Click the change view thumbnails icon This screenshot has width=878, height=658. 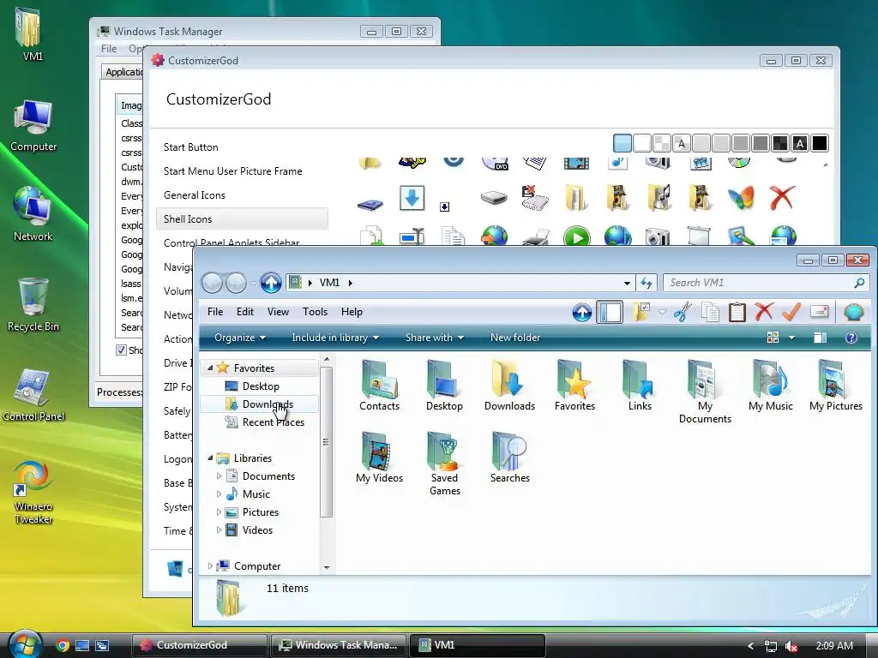click(x=773, y=338)
